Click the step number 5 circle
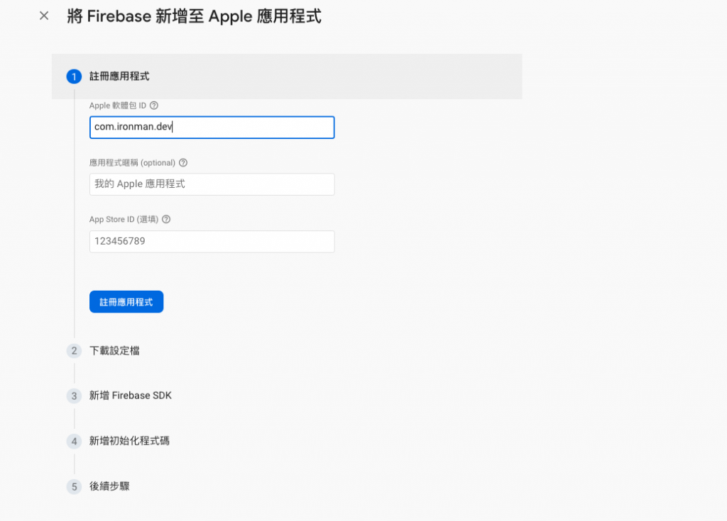This screenshot has height=521, width=727. [74, 487]
